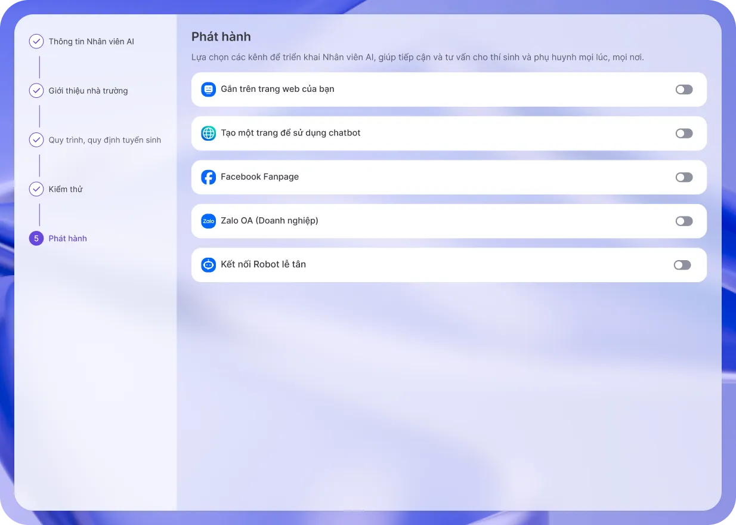
Task: Click the Zalo OA (Doanh nghiệp) label
Action: tap(270, 221)
